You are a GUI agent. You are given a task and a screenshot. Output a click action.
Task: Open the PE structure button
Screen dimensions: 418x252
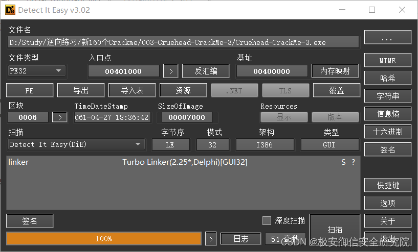coord(30,90)
